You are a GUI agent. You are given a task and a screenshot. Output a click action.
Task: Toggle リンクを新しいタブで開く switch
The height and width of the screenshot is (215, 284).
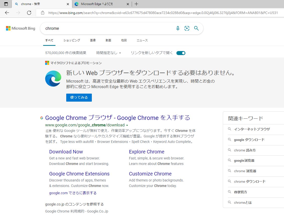(181, 53)
